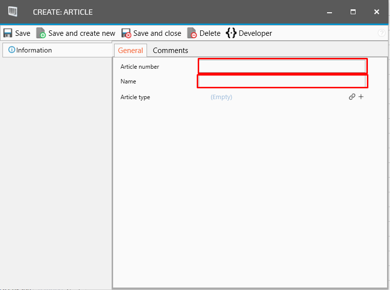
Task: Click the red Delete document icon
Action: pyautogui.click(x=192, y=33)
